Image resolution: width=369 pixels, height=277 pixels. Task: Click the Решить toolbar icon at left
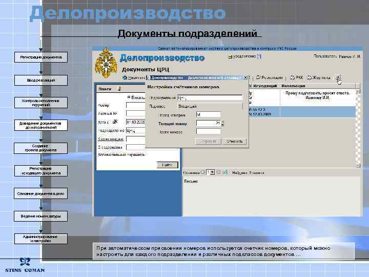125,77
